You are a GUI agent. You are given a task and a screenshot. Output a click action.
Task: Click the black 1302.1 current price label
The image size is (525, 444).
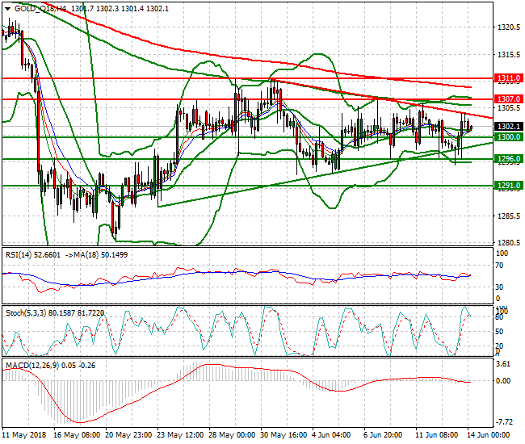point(509,127)
